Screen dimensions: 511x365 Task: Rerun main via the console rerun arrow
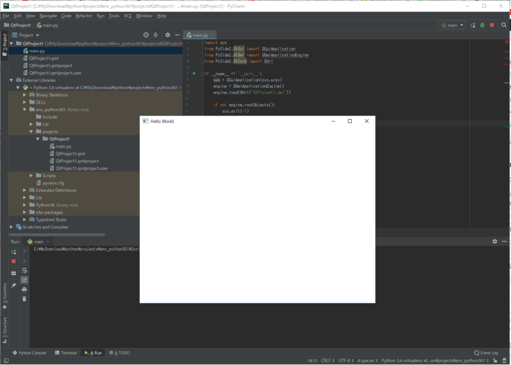click(x=14, y=252)
